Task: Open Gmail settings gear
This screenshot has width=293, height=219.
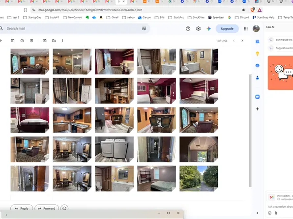Action: click(x=198, y=28)
